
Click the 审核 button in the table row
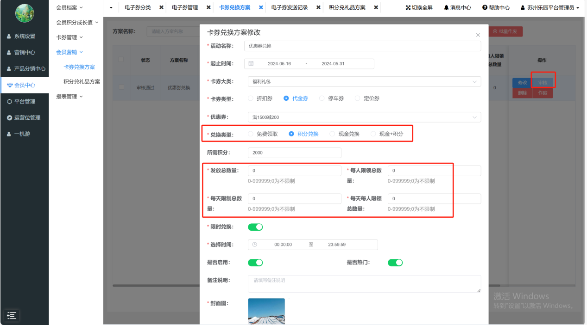tap(543, 83)
